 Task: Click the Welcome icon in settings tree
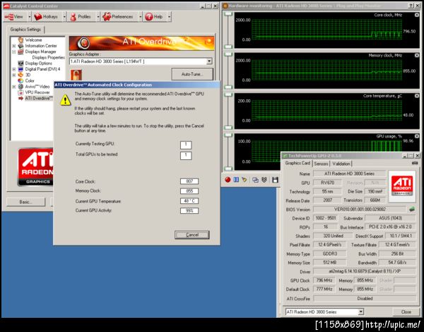pos(20,40)
